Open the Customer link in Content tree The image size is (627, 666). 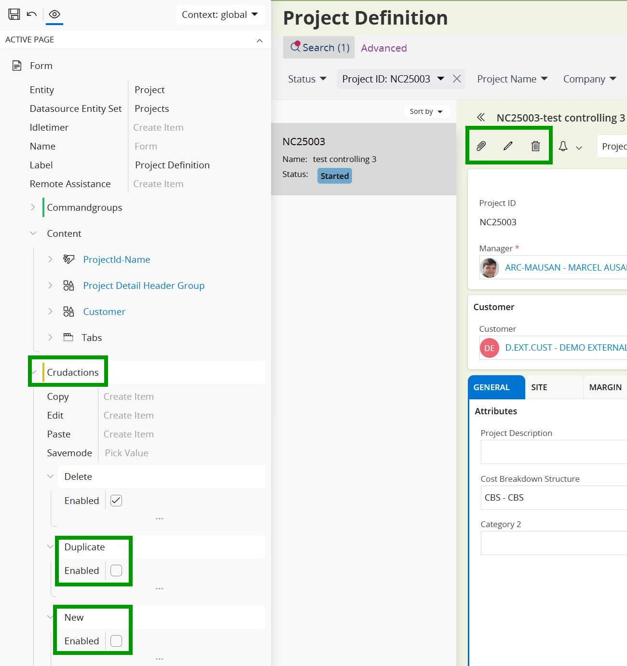click(104, 312)
